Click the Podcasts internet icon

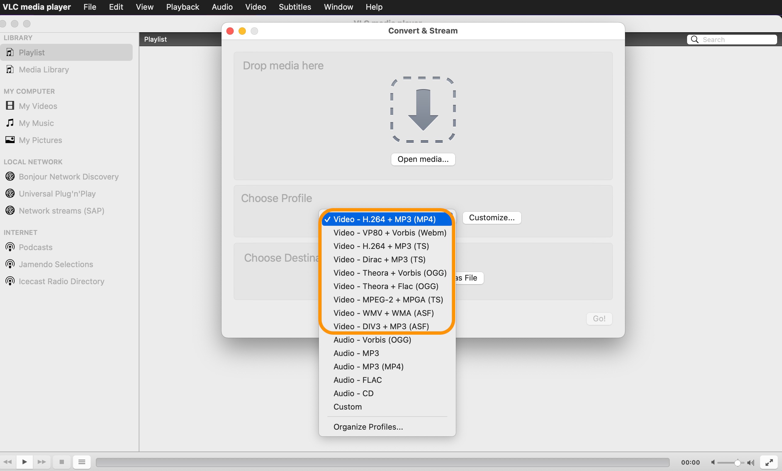10,247
